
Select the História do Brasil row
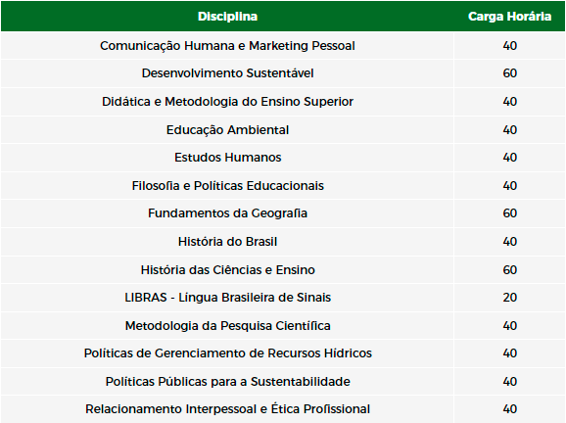coord(283,242)
